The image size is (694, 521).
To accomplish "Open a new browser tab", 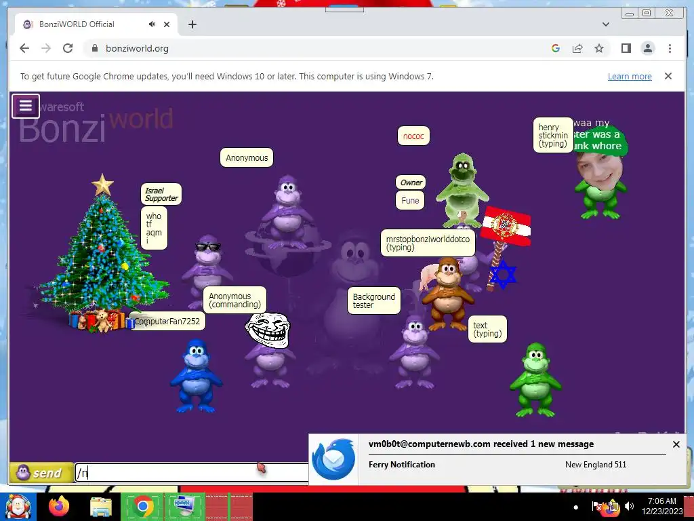I will point(192,24).
